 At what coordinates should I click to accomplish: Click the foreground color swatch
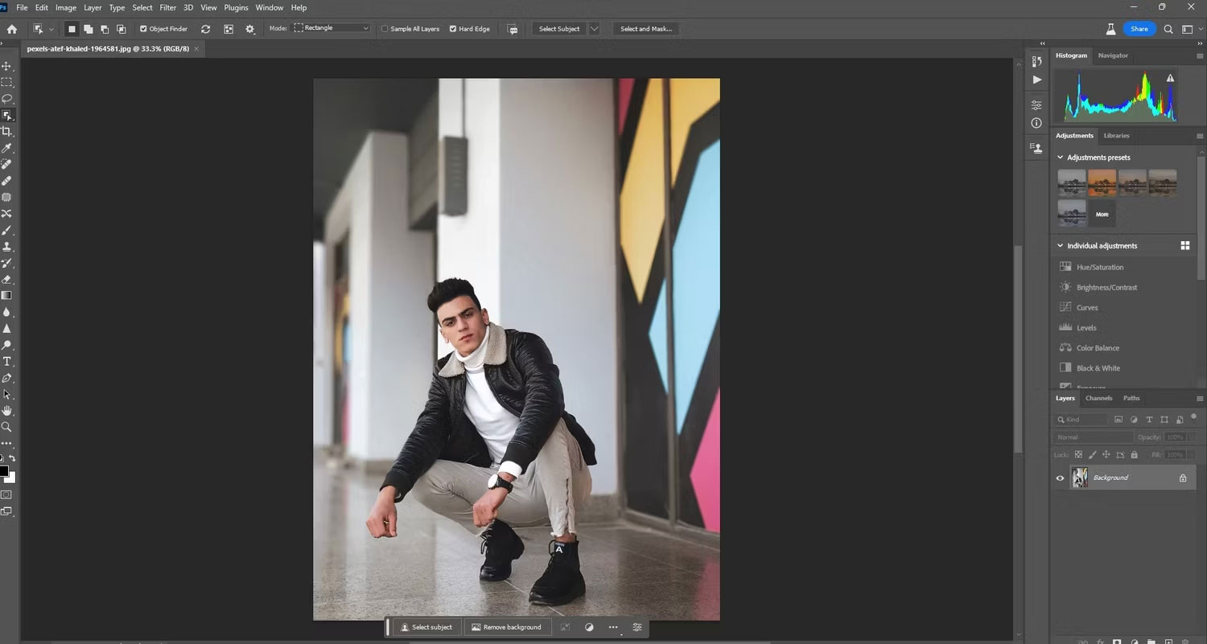click(x=3, y=471)
